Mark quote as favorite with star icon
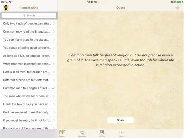184x138 pixels. pyautogui.click(x=178, y=8)
